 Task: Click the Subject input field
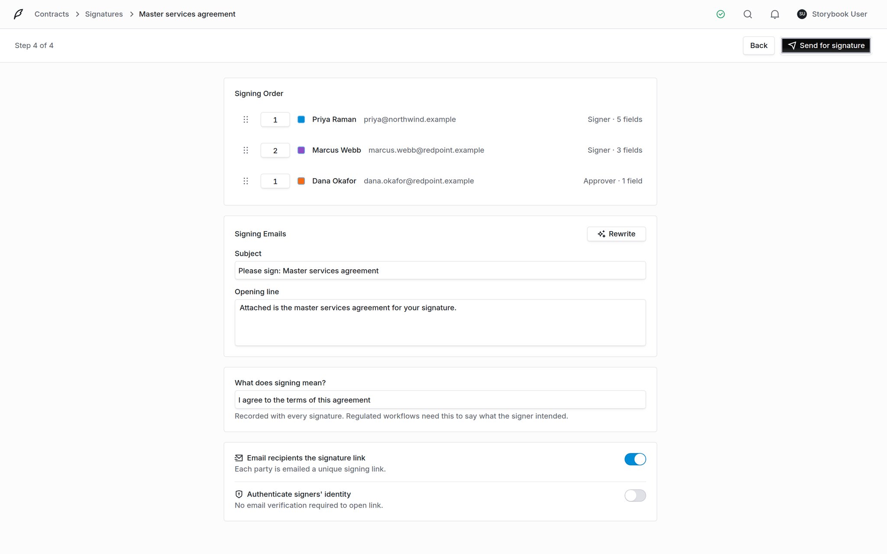(440, 271)
